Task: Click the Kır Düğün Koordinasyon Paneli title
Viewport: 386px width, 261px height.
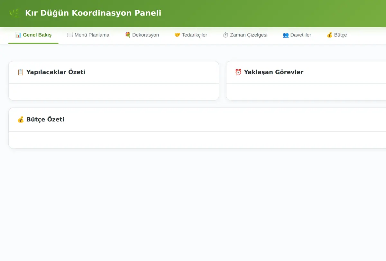Action: tap(93, 13)
